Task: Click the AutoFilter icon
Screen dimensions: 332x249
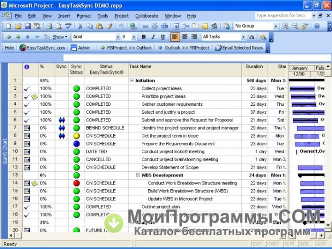Action: pyautogui.click(x=251, y=37)
